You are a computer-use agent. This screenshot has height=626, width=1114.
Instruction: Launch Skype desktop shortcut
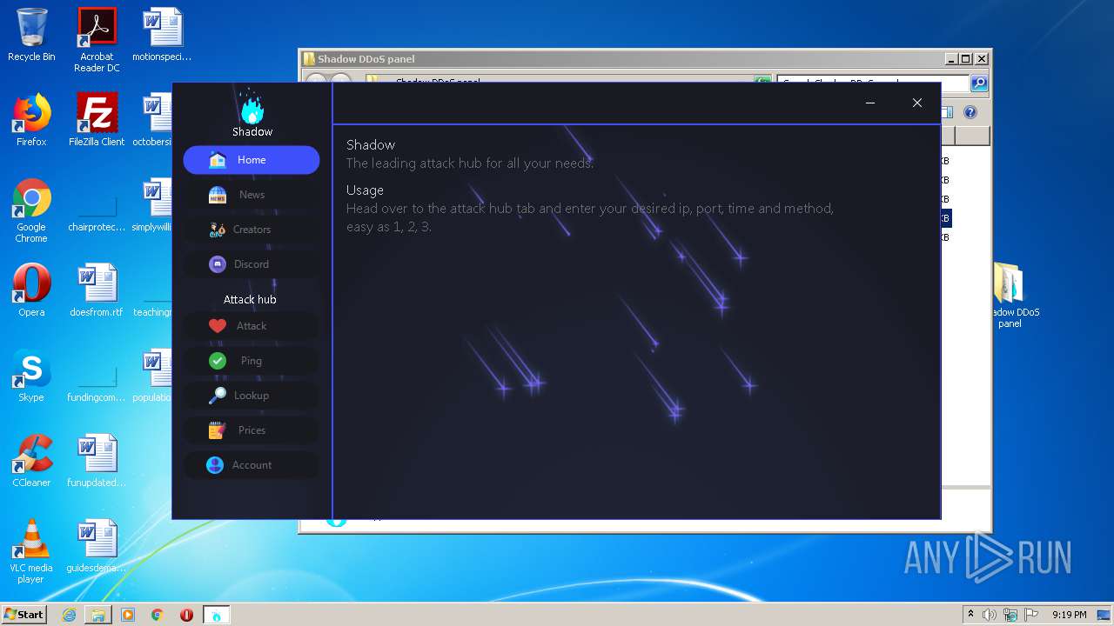click(x=31, y=376)
